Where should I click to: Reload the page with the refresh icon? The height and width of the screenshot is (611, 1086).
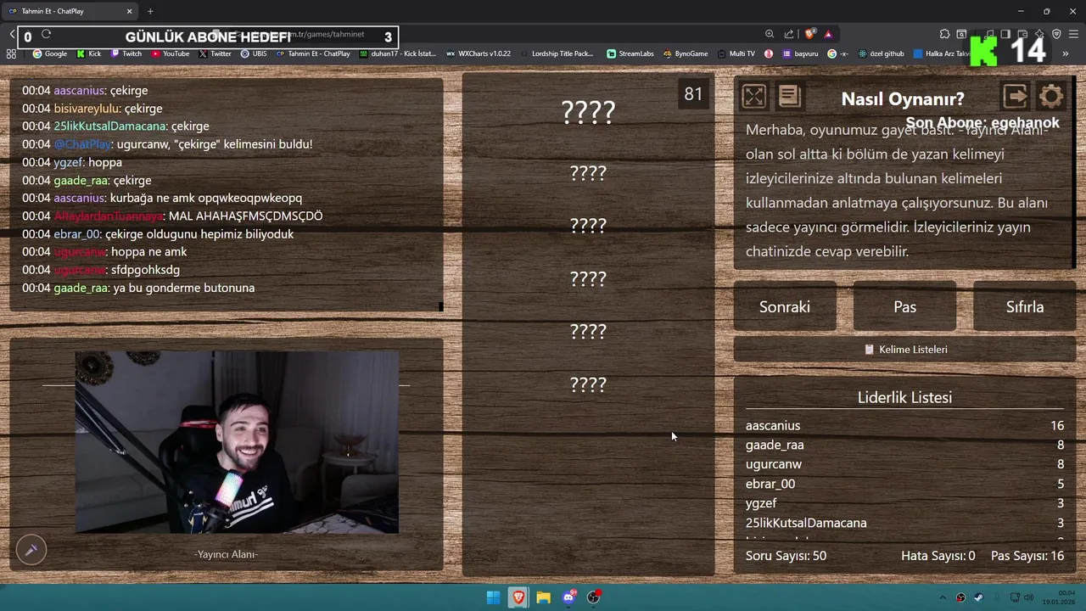[46, 34]
